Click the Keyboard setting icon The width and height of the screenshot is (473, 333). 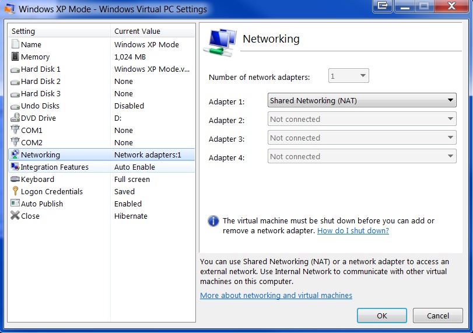click(15, 179)
